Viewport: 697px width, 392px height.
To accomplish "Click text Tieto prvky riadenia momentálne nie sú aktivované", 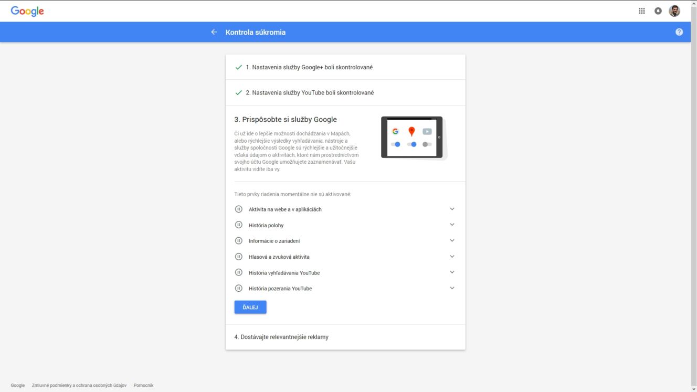I will pyautogui.click(x=293, y=194).
